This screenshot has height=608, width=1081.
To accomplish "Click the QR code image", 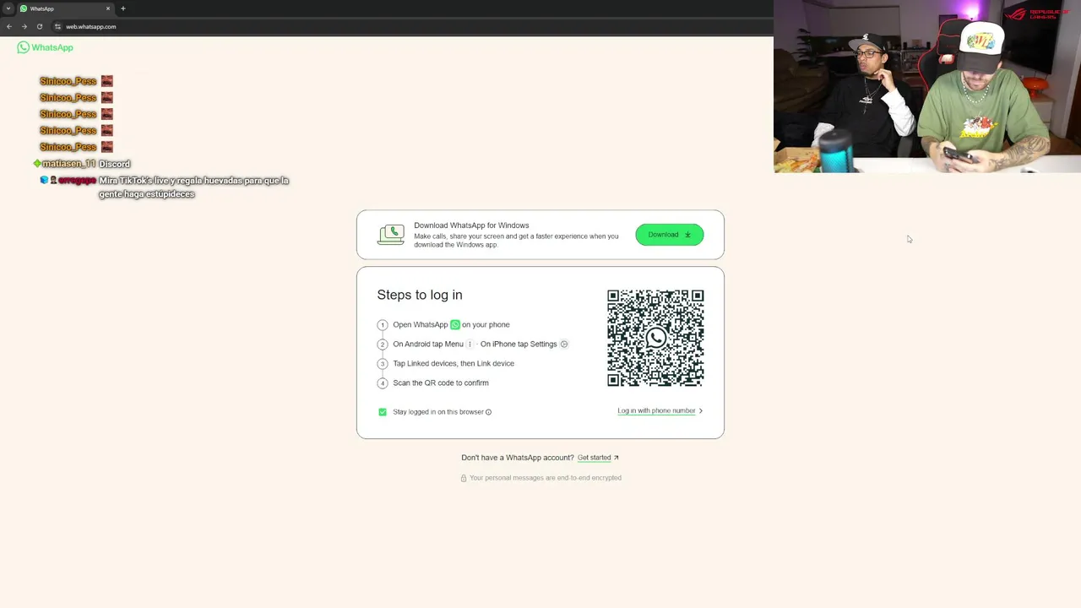I will point(655,338).
